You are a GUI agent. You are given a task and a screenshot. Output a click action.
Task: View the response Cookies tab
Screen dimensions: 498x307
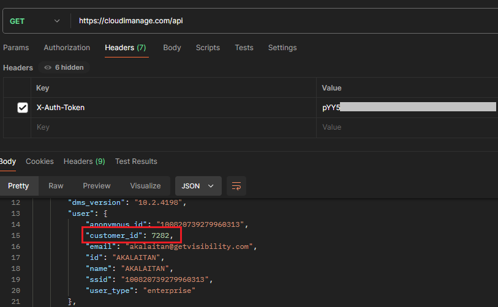pyautogui.click(x=40, y=161)
